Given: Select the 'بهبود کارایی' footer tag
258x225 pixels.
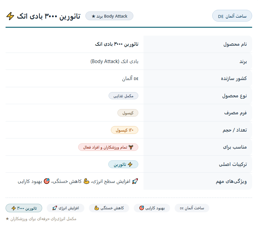Looking at the screenshot, I should coord(152,208).
